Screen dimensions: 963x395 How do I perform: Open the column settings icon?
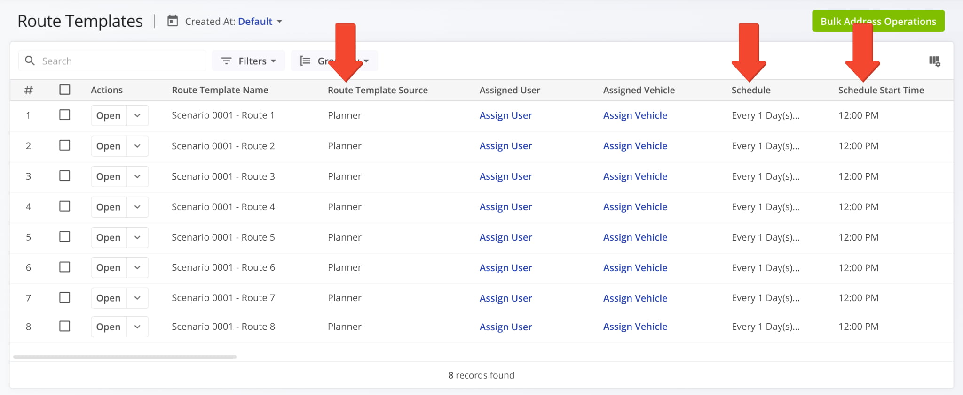tap(934, 61)
